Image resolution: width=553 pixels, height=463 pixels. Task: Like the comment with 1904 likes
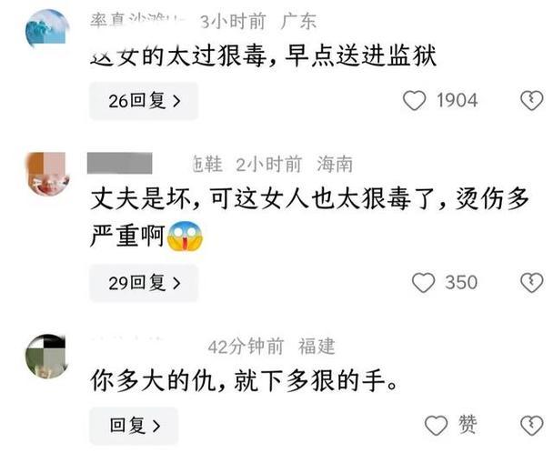415,101
